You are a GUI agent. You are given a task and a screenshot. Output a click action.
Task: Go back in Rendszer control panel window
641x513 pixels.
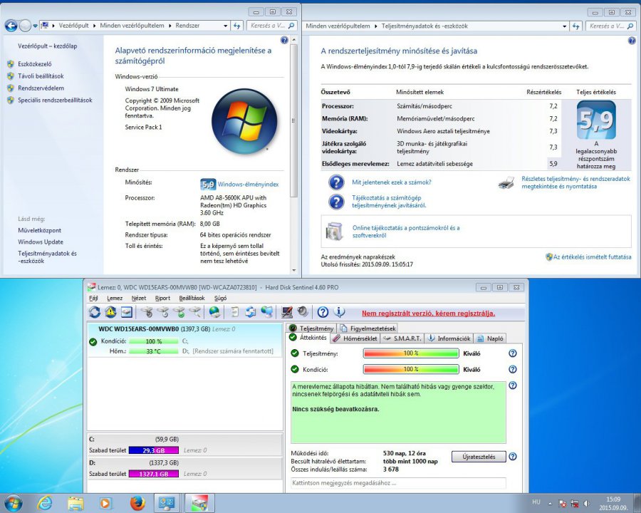tap(11, 26)
